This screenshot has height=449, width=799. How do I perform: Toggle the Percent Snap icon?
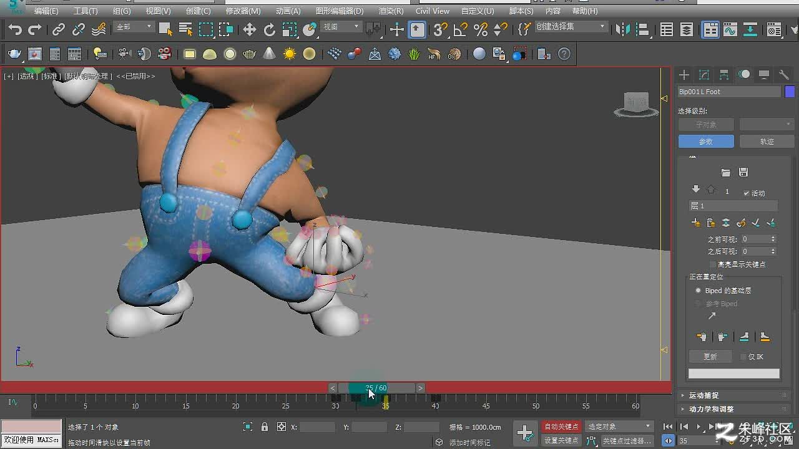click(x=481, y=29)
